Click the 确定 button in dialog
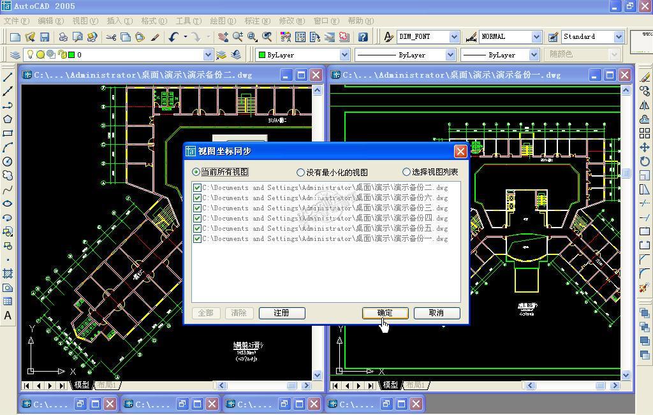The width and height of the screenshot is (653, 415). point(385,313)
